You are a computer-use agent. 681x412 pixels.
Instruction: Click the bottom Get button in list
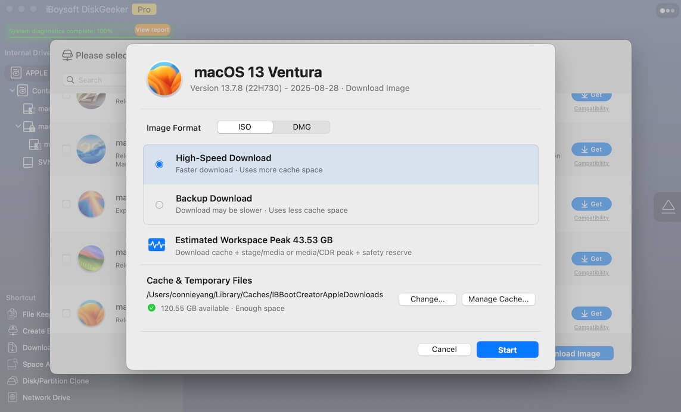click(x=591, y=313)
